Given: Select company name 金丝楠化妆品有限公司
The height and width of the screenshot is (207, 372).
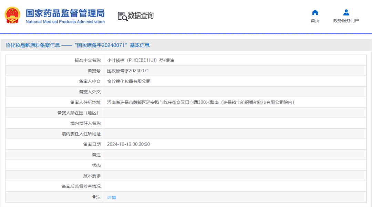Looking at the screenshot, I should pyautogui.click(x=129, y=81).
